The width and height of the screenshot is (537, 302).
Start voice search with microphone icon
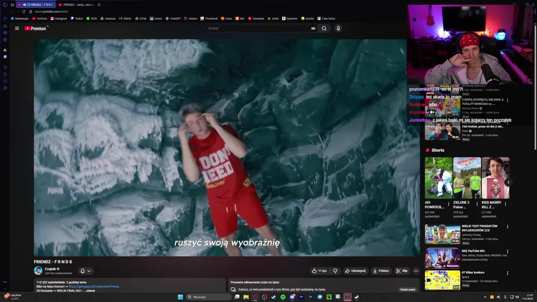[x=338, y=28]
